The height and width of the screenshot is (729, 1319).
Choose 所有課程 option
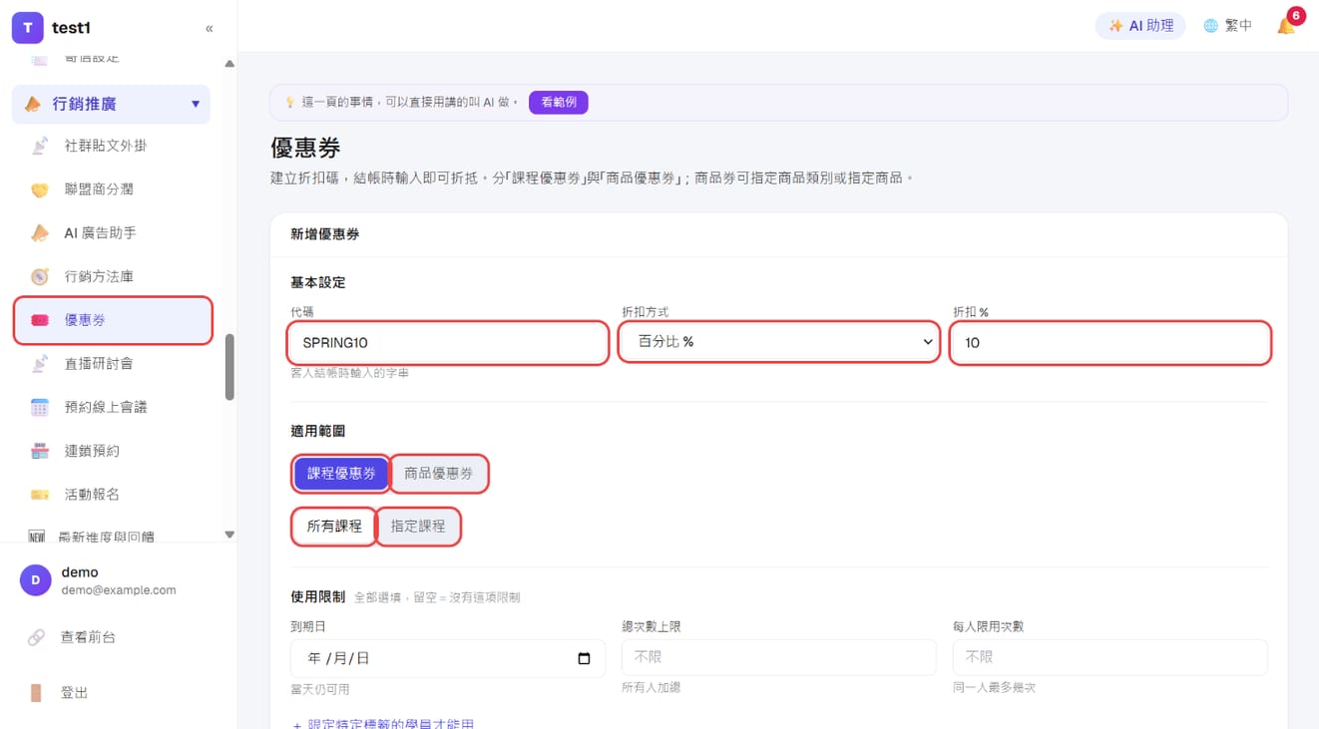tap(334, 526)
